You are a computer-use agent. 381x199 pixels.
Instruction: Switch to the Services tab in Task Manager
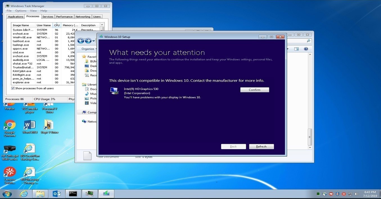coord(48,17)
